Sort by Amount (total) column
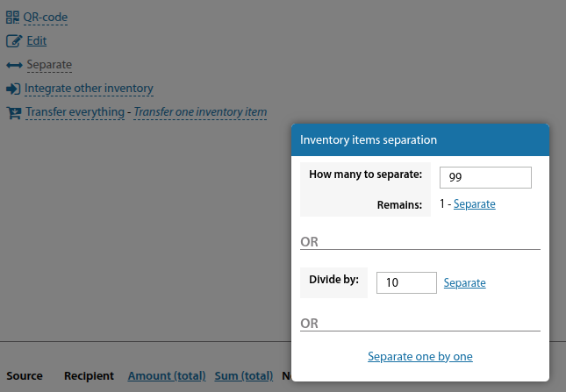 [x=167, y=376]
